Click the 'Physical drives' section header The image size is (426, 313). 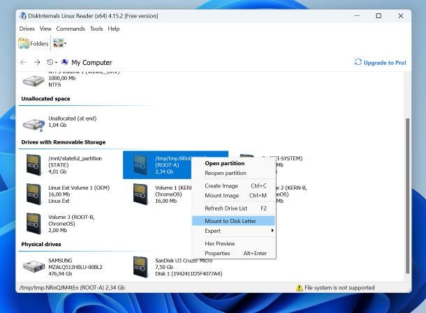(x=41, y=244)
